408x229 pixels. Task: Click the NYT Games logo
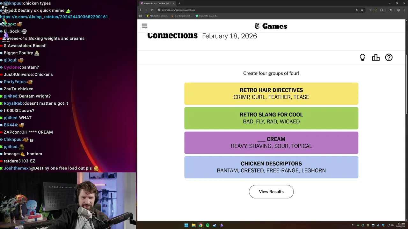click(x=271, y=26)
